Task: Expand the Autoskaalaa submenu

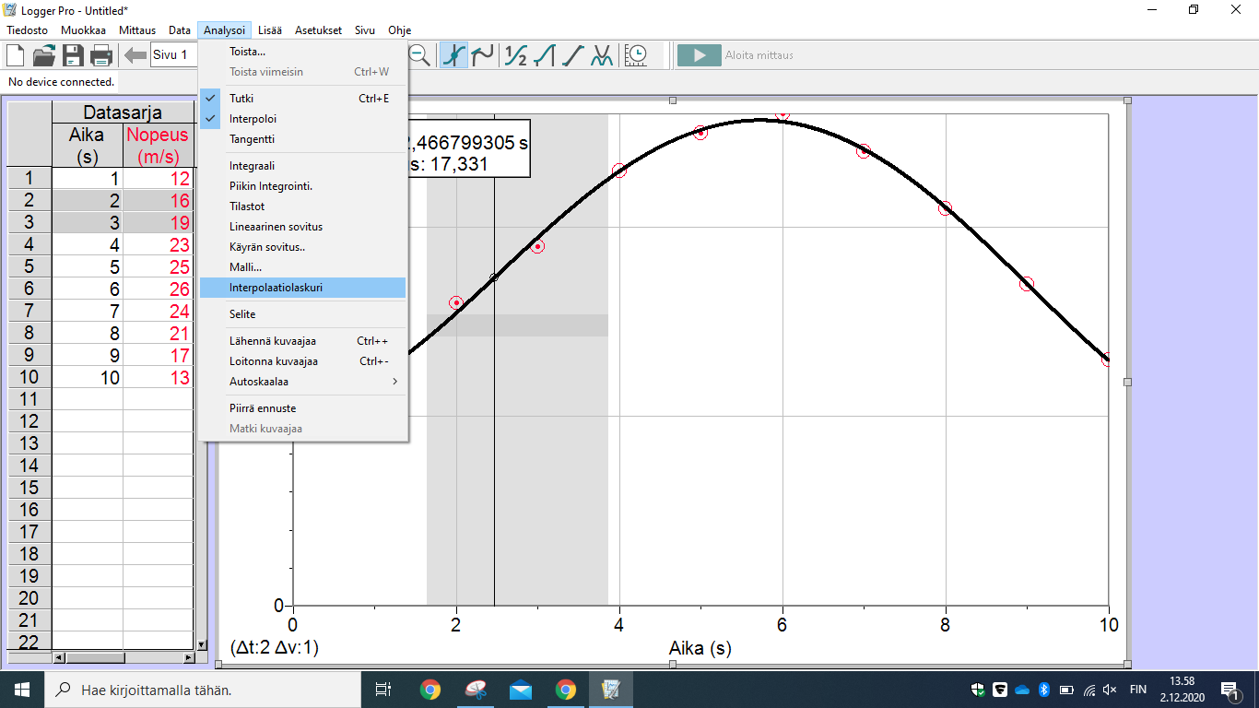Action: [302, 382]
